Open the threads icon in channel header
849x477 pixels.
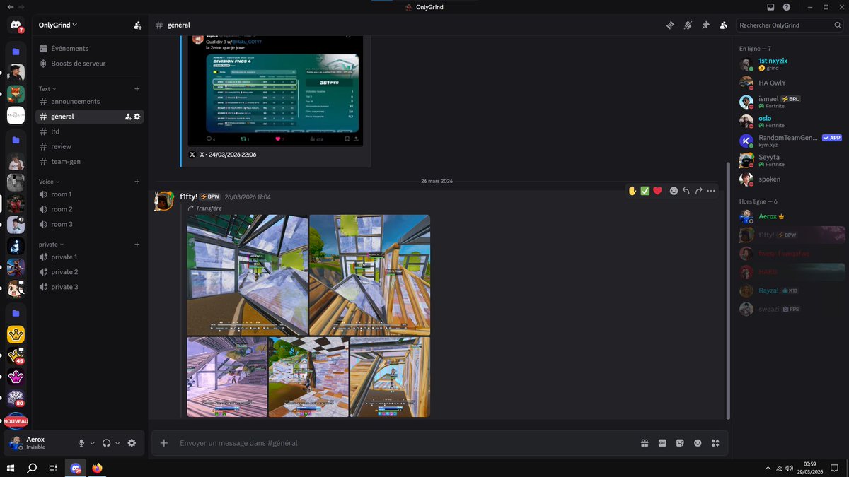(x=670, y=25)
